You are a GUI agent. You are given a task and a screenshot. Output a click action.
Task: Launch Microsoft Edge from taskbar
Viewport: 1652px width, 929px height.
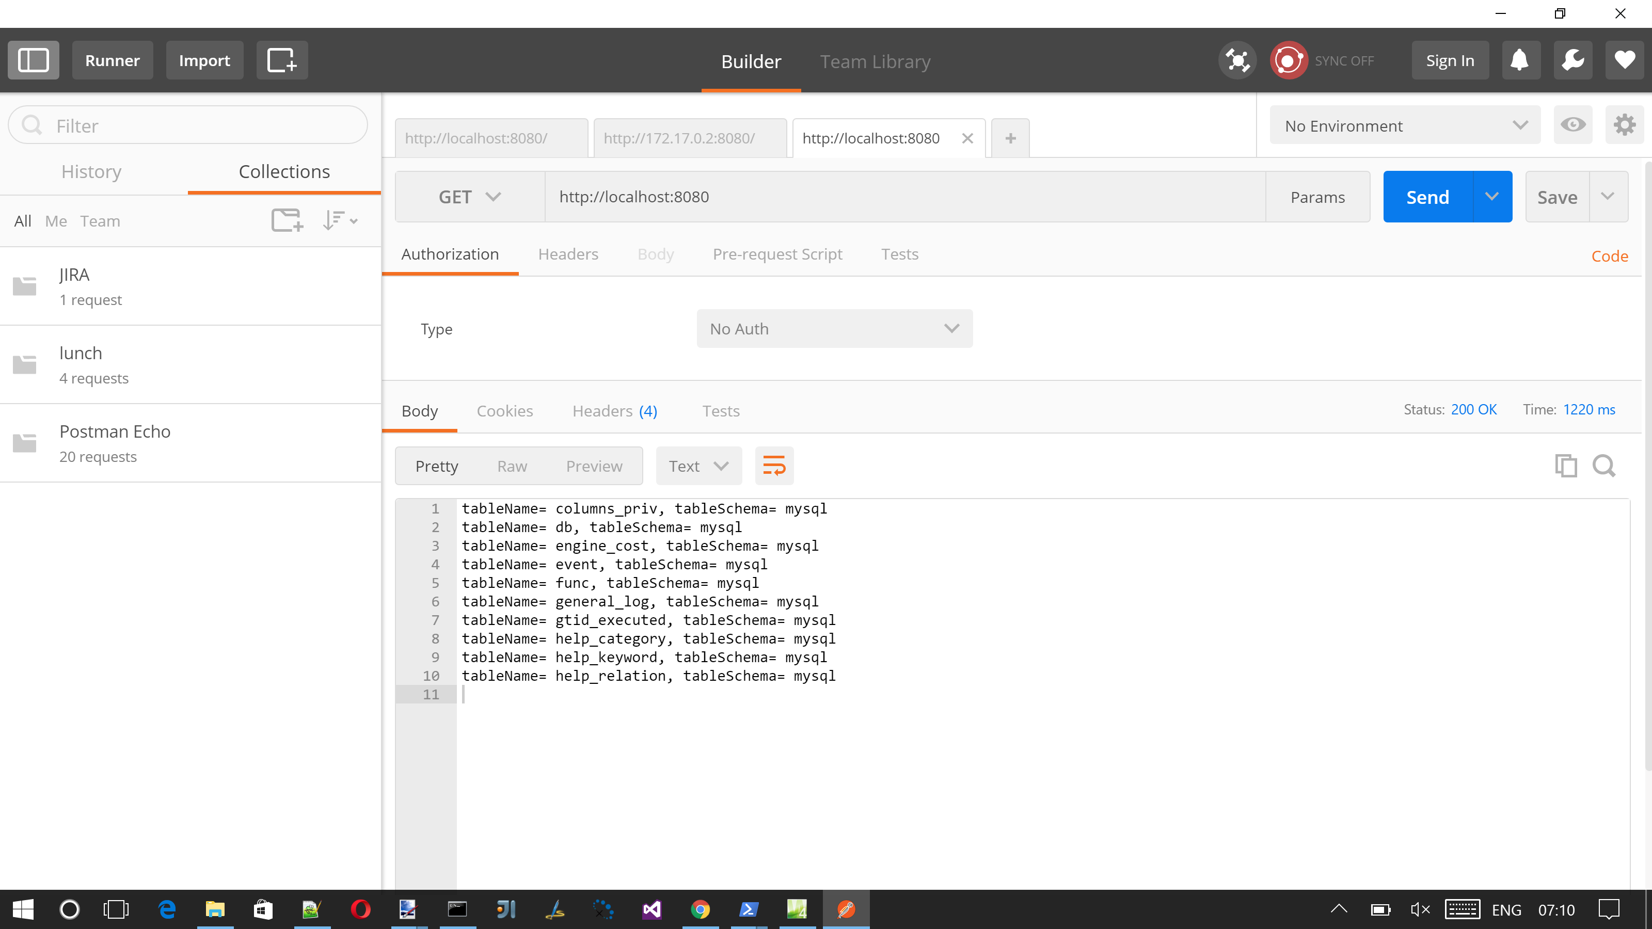[x=167, y=909]
